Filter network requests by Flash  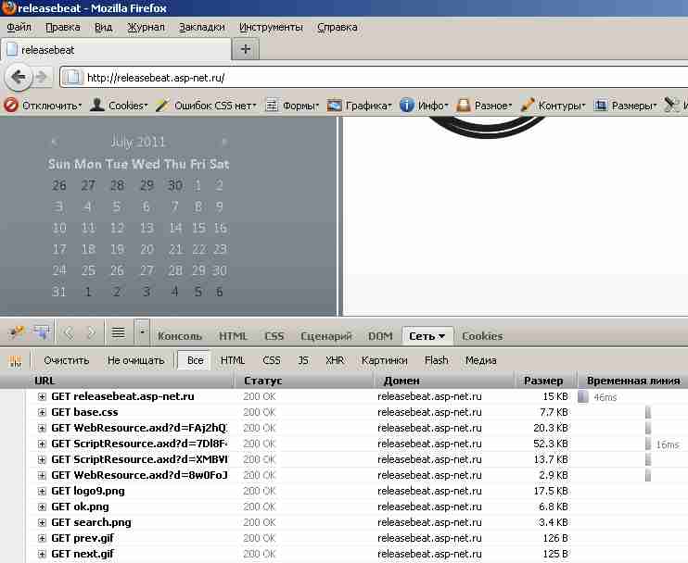[436, 360]
